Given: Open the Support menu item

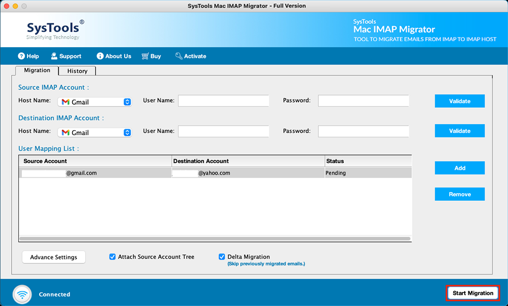Looking at the screenshot, I should (66, 56).
